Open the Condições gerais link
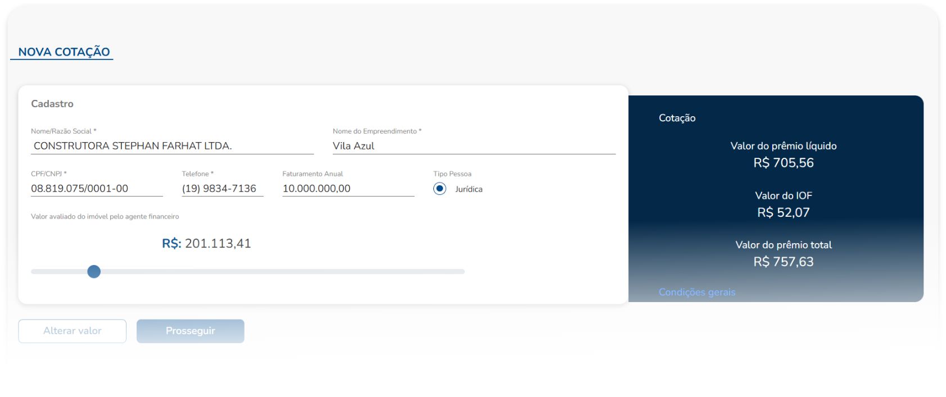The image size is (946, 397). (x=696, y=292)
